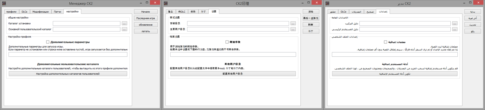Select the 补丁 tab in CK2经理
The height and width of the screenshot is (110, 485).
tap(203, 12)
